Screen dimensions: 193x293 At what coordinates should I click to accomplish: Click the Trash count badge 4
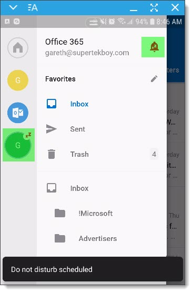click(x=154, y=154)
